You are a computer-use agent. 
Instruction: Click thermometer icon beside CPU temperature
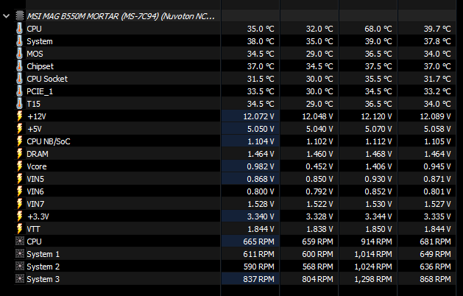pos(19,29)
